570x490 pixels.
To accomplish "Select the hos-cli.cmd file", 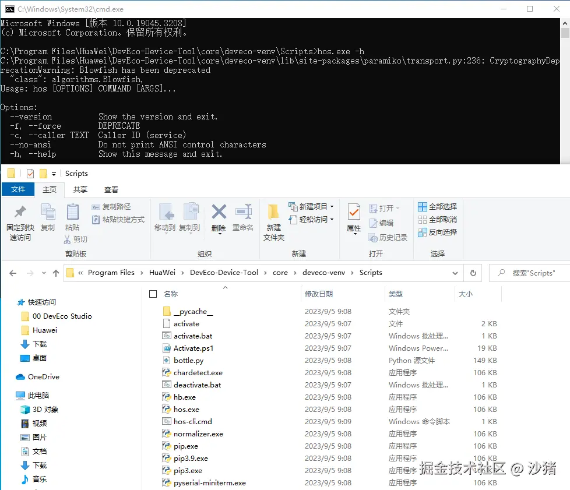I will [x=193, y=422].
